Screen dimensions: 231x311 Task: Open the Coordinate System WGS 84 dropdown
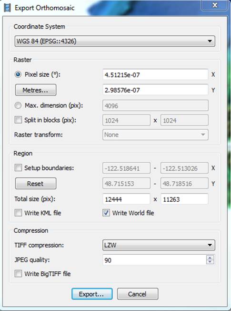coord(115,41)
